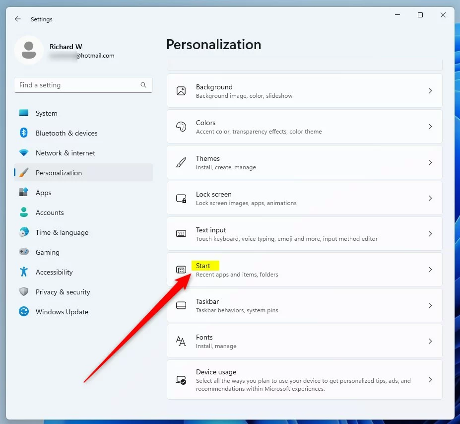This screenshot has height=424, width=460.
Task: Click the Text input keyboard icon
Action: coord(181,233)
